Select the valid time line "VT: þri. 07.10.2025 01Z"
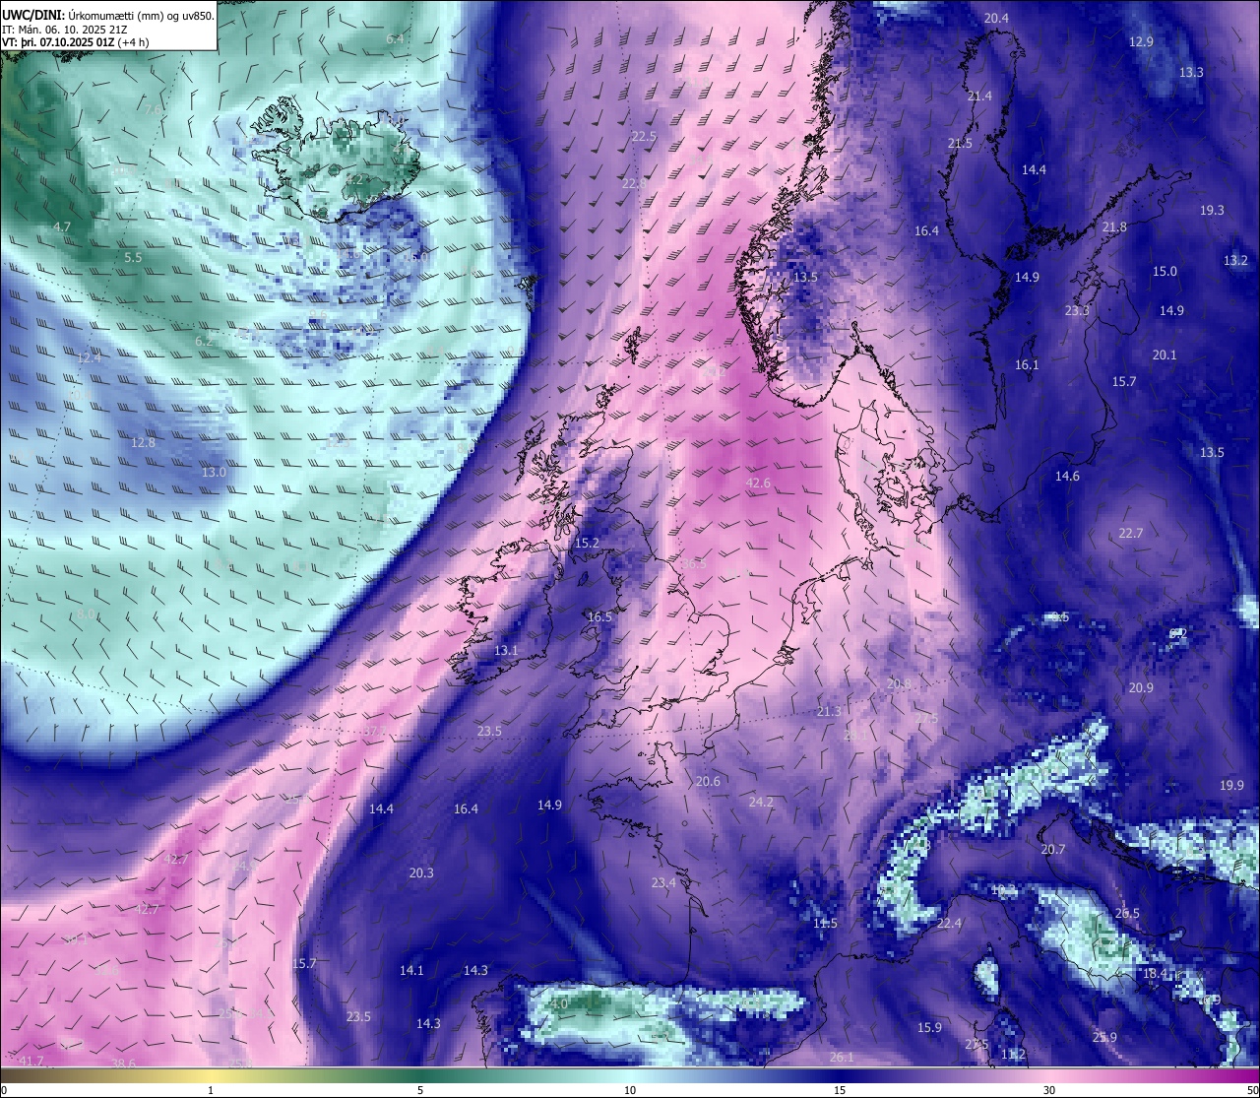1260x1098 pixels. [58, 42]
